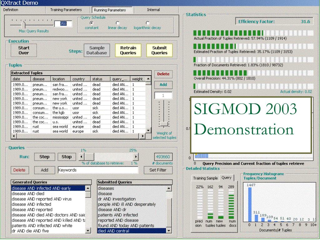The image size is (320, 240).
Task: Click the # documents value box
Action: point(163,157)
